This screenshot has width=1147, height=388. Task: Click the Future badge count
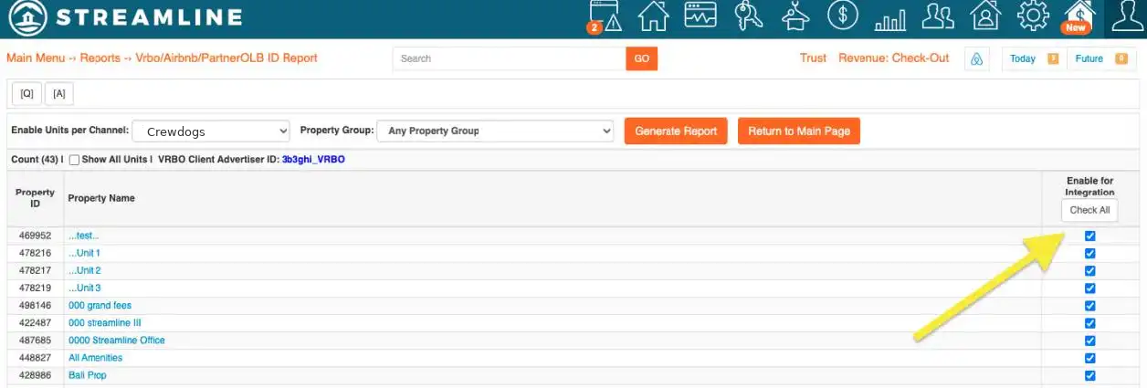1121,58
